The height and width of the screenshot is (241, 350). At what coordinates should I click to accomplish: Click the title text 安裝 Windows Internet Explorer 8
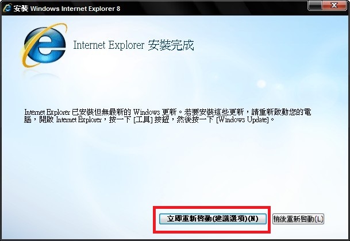[67, 9]
